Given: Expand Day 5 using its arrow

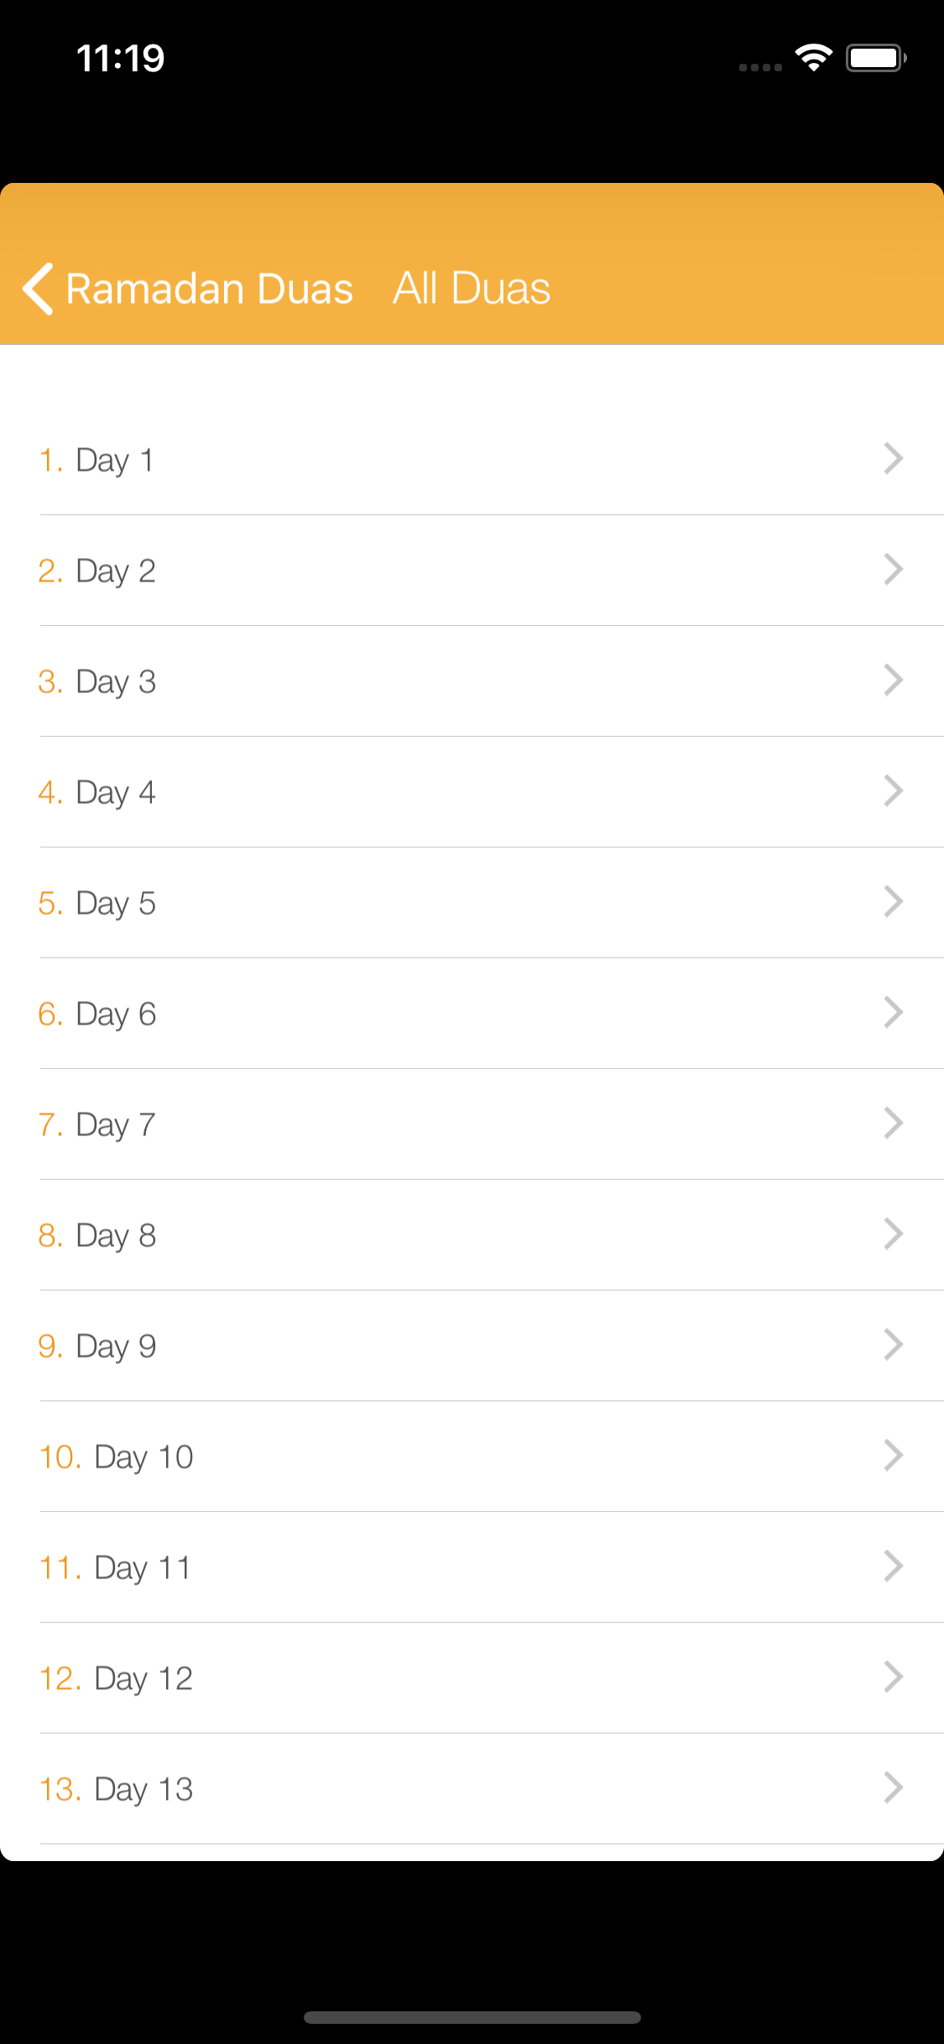Looking at the screenshot, I should (893, 901).
